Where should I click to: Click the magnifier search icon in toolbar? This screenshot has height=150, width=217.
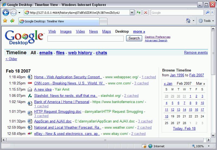pyautogui.click(x=208, y=12)
